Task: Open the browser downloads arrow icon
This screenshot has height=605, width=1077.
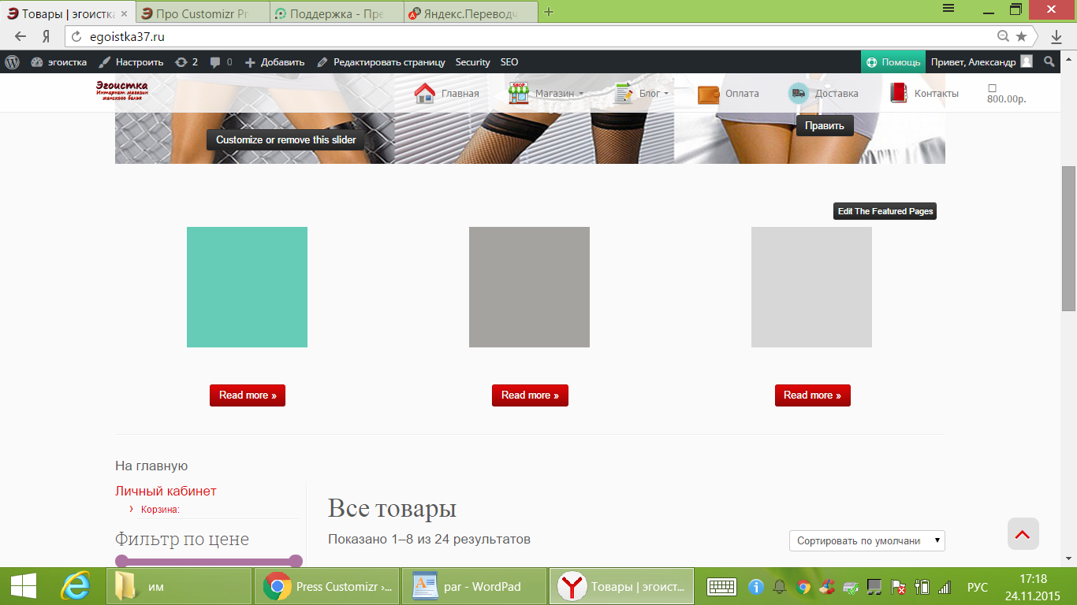Action: (x=1057, y=36)
